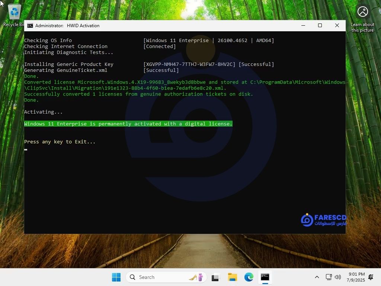Open network status tray icon
This screenshot has height=286, width=381.
[x=329, y=277]
